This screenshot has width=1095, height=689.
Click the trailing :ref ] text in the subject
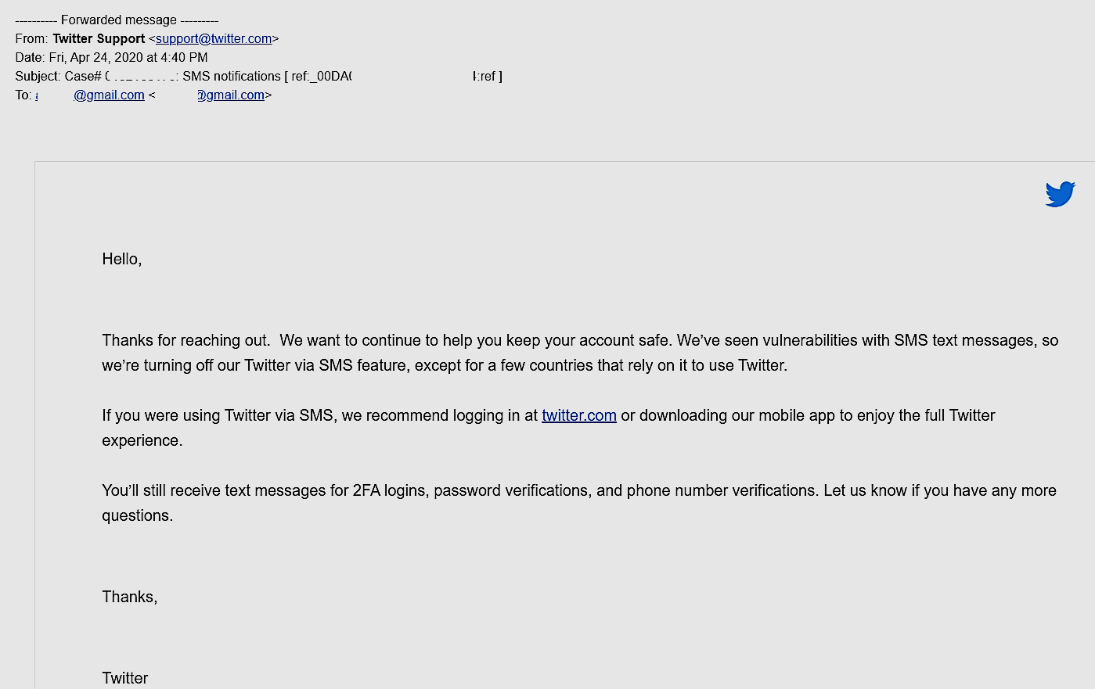pos(488,76)
